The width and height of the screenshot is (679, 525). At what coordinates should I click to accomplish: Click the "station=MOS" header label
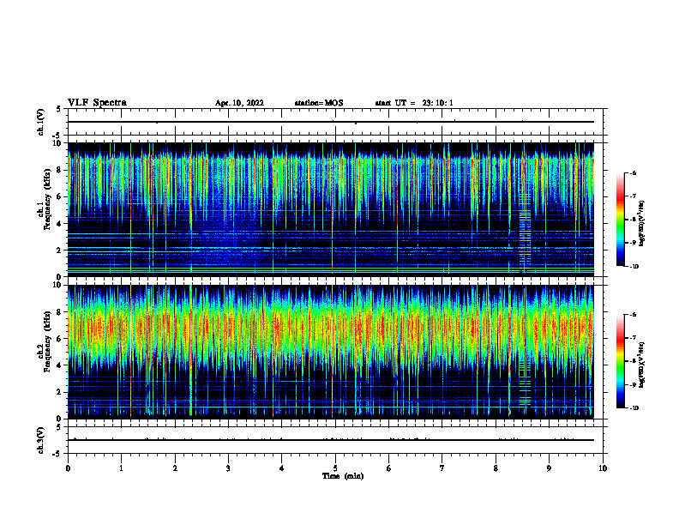click(319, 103)
